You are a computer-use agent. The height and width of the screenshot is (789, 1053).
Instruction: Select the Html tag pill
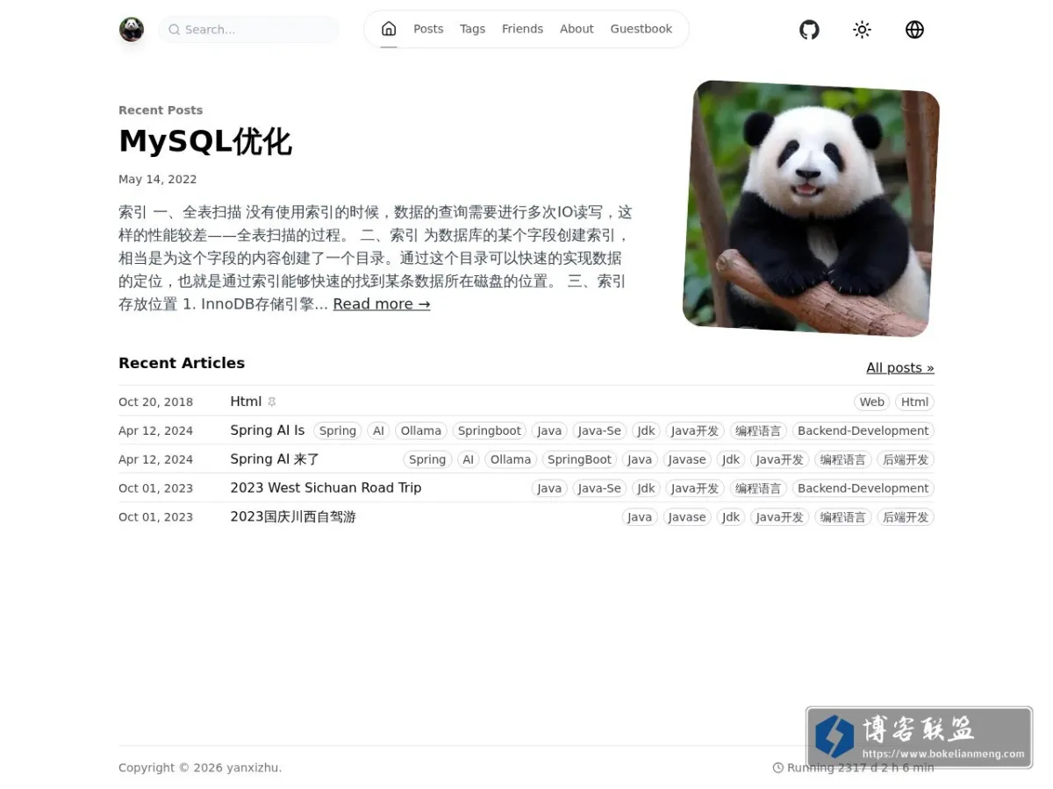(914, 402)
